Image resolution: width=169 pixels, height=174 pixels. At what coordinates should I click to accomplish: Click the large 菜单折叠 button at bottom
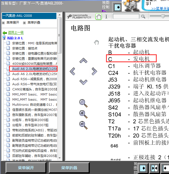coord(69,168)
